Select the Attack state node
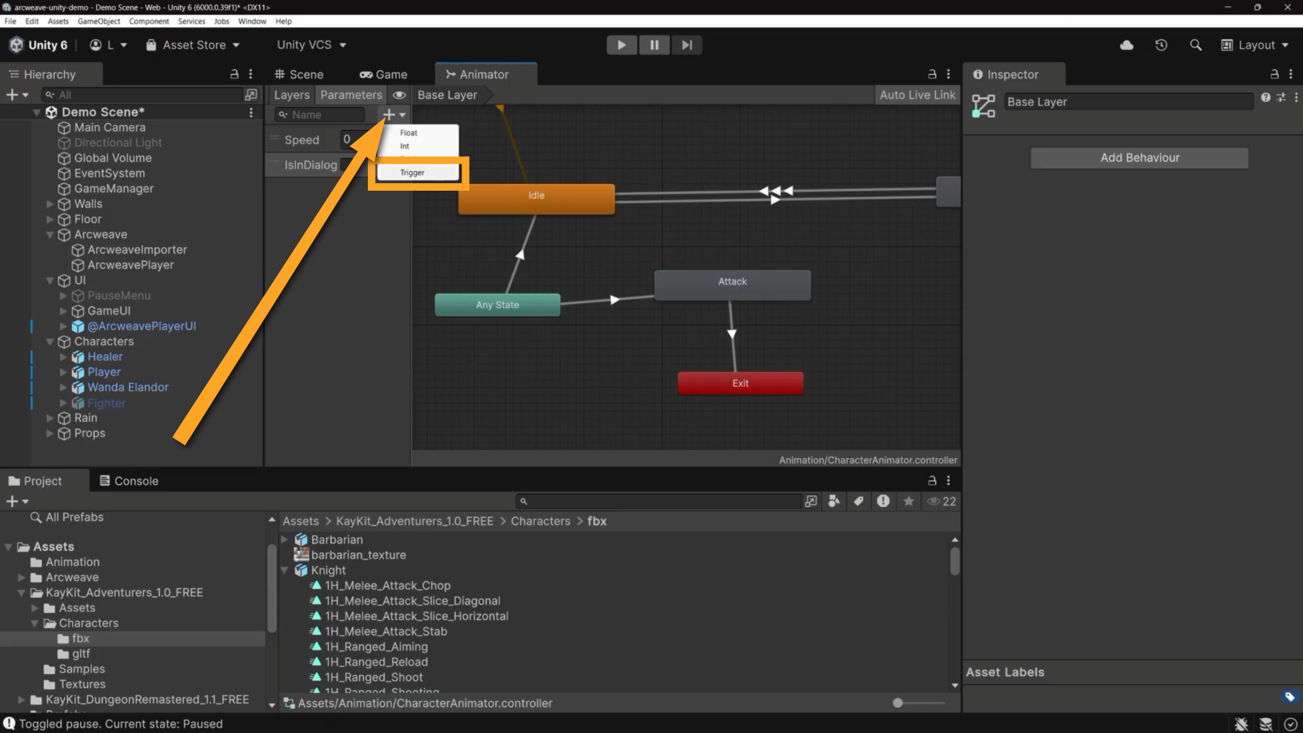This screenshot has width=1303, height=733. click(x=732, y=284)
